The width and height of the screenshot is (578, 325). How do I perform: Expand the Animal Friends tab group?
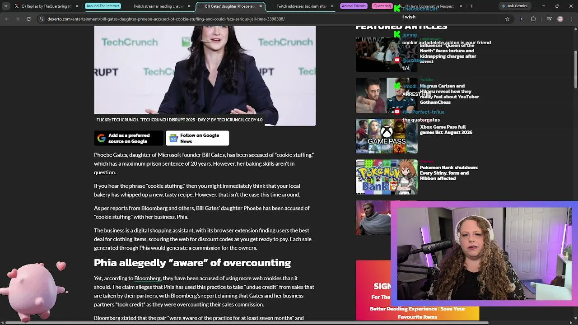tap(354, 6)
